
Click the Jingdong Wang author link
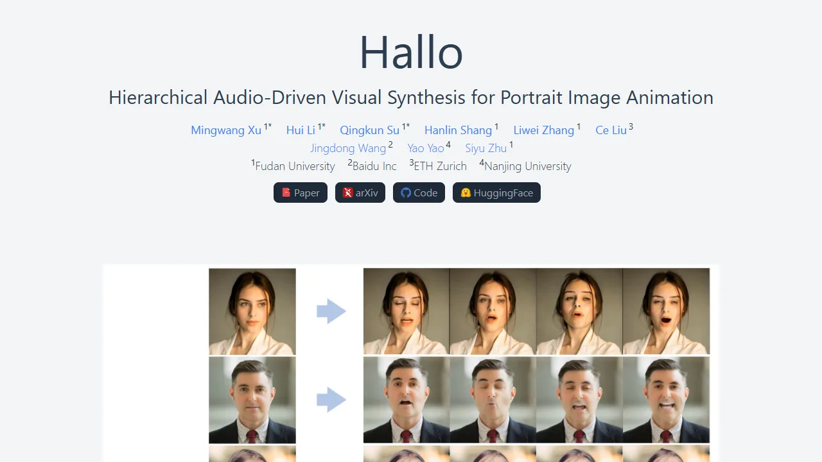tap(348, 148)
